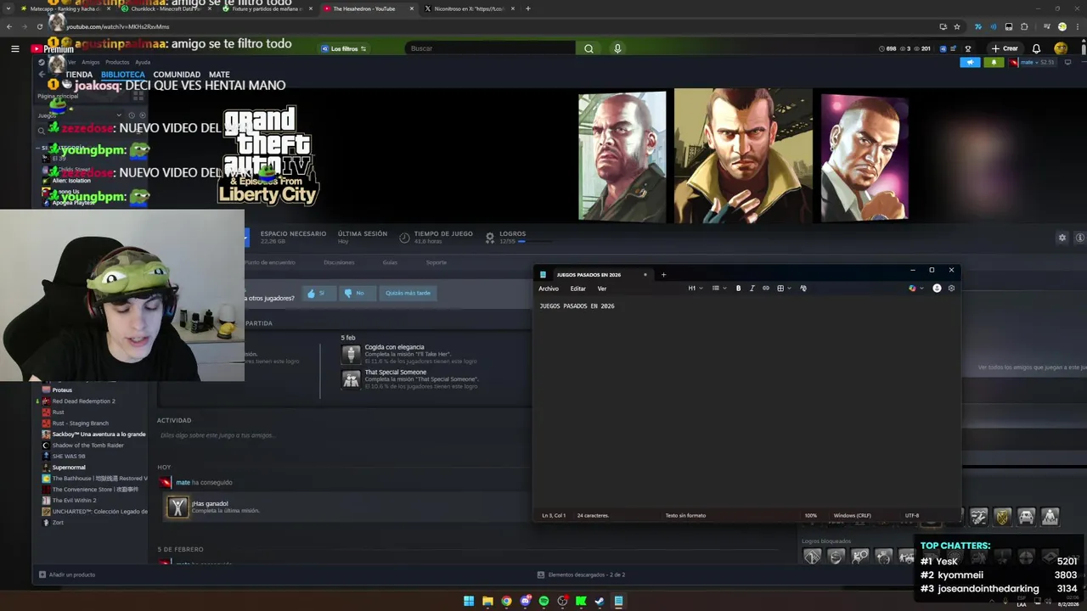Insert a link using Notepad's link icon
1087x611 pixels.
pos(766,289)
